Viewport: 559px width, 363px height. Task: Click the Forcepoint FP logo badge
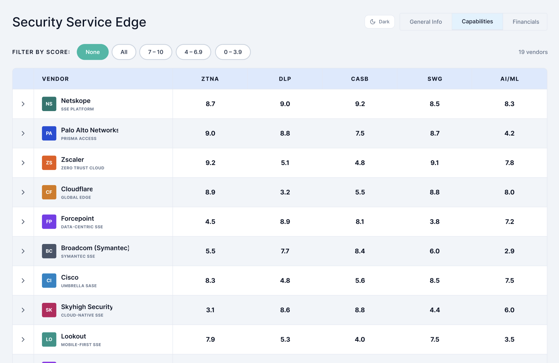tap(49, 222)
